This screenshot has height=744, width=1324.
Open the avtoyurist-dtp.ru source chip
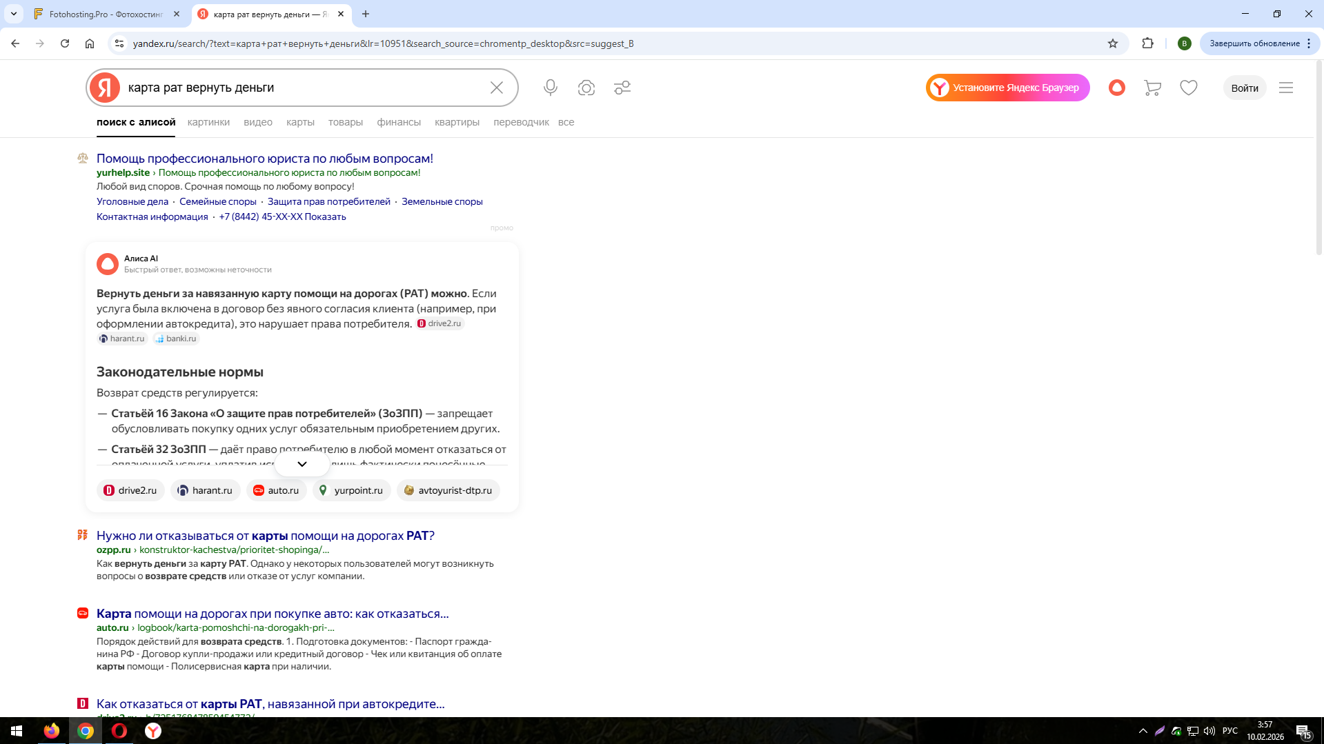(448, 490)
